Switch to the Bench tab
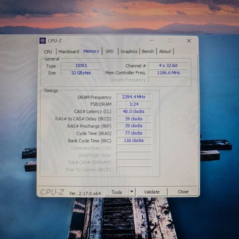This screenshot has width=239, height=239. click(x=148, y=51)
